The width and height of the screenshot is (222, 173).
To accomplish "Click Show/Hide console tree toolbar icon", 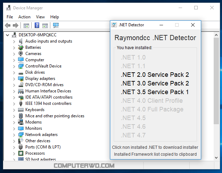I will [26, 25].
